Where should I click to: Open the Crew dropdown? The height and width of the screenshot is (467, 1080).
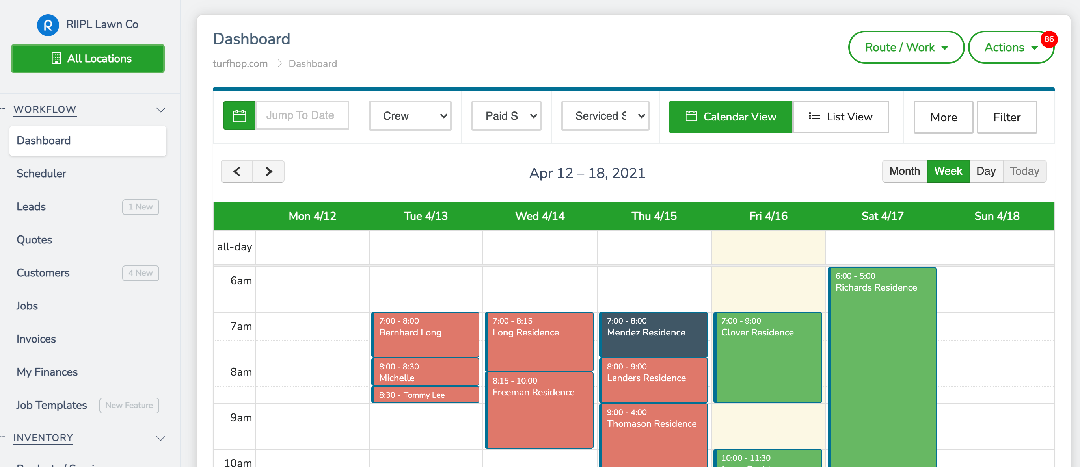410,116
